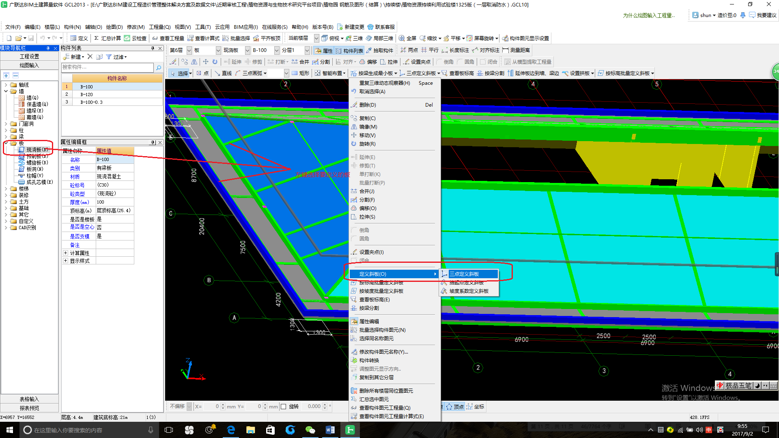Toggle 坐标 coordinate snap button
This screenshot has width=779, height=438.
coord(476,407)
